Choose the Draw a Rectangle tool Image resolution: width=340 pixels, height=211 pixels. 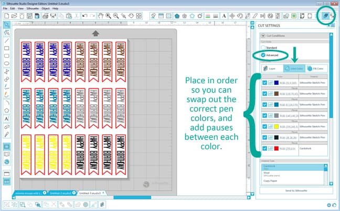(7, 48)
